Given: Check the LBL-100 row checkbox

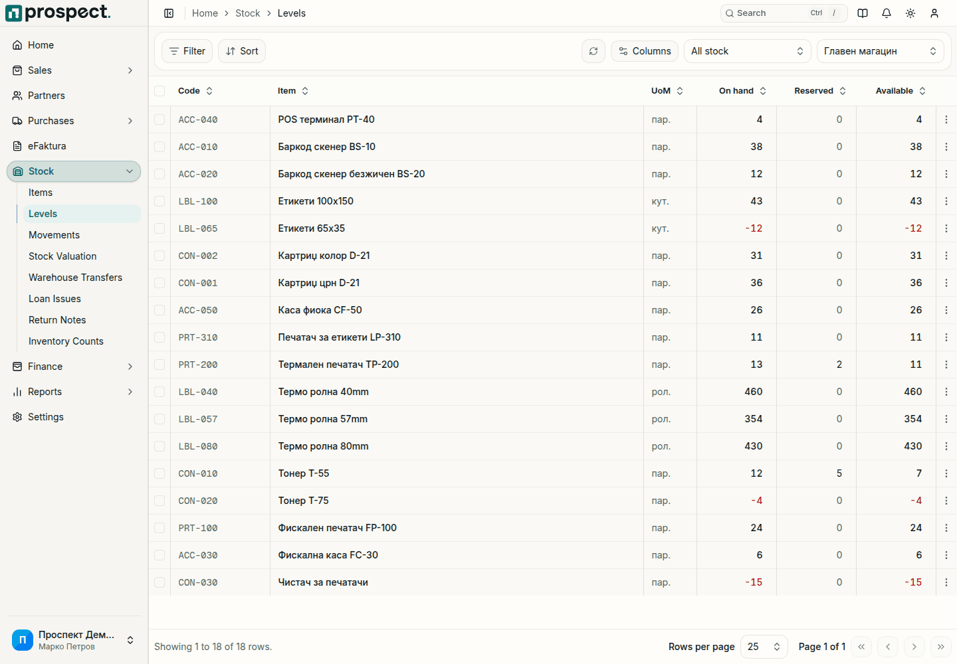Looking at the screenshot, I should pyautogui.click(x=159, y=201).
